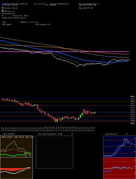Select the '(MGR) 11.1, 19.5, 15.6' ADX values
Viewport: 136px width, 179px height.
pyautogui.click(x=29, y=22)
